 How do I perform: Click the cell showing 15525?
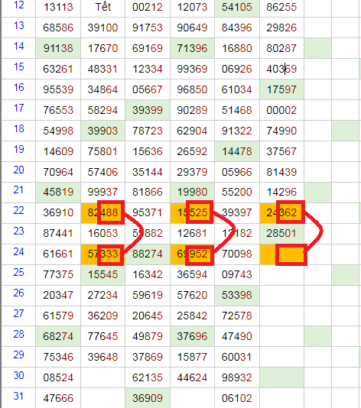pos(192,213)
